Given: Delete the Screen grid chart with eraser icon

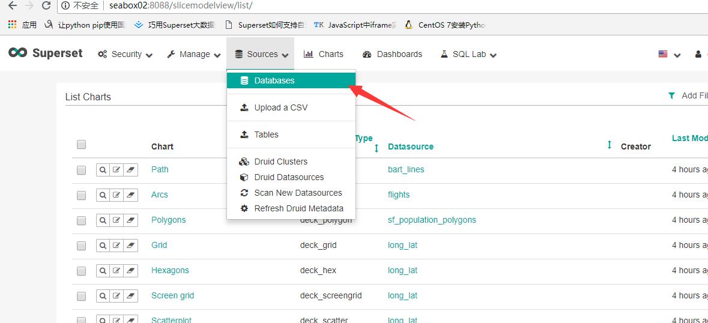Looking at the screenshot, I should (130, 296).
